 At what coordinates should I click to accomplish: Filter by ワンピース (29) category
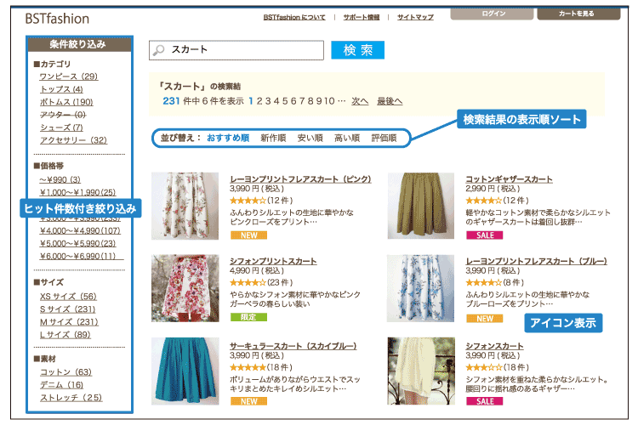pyautogui.click(x=69, y=76)
